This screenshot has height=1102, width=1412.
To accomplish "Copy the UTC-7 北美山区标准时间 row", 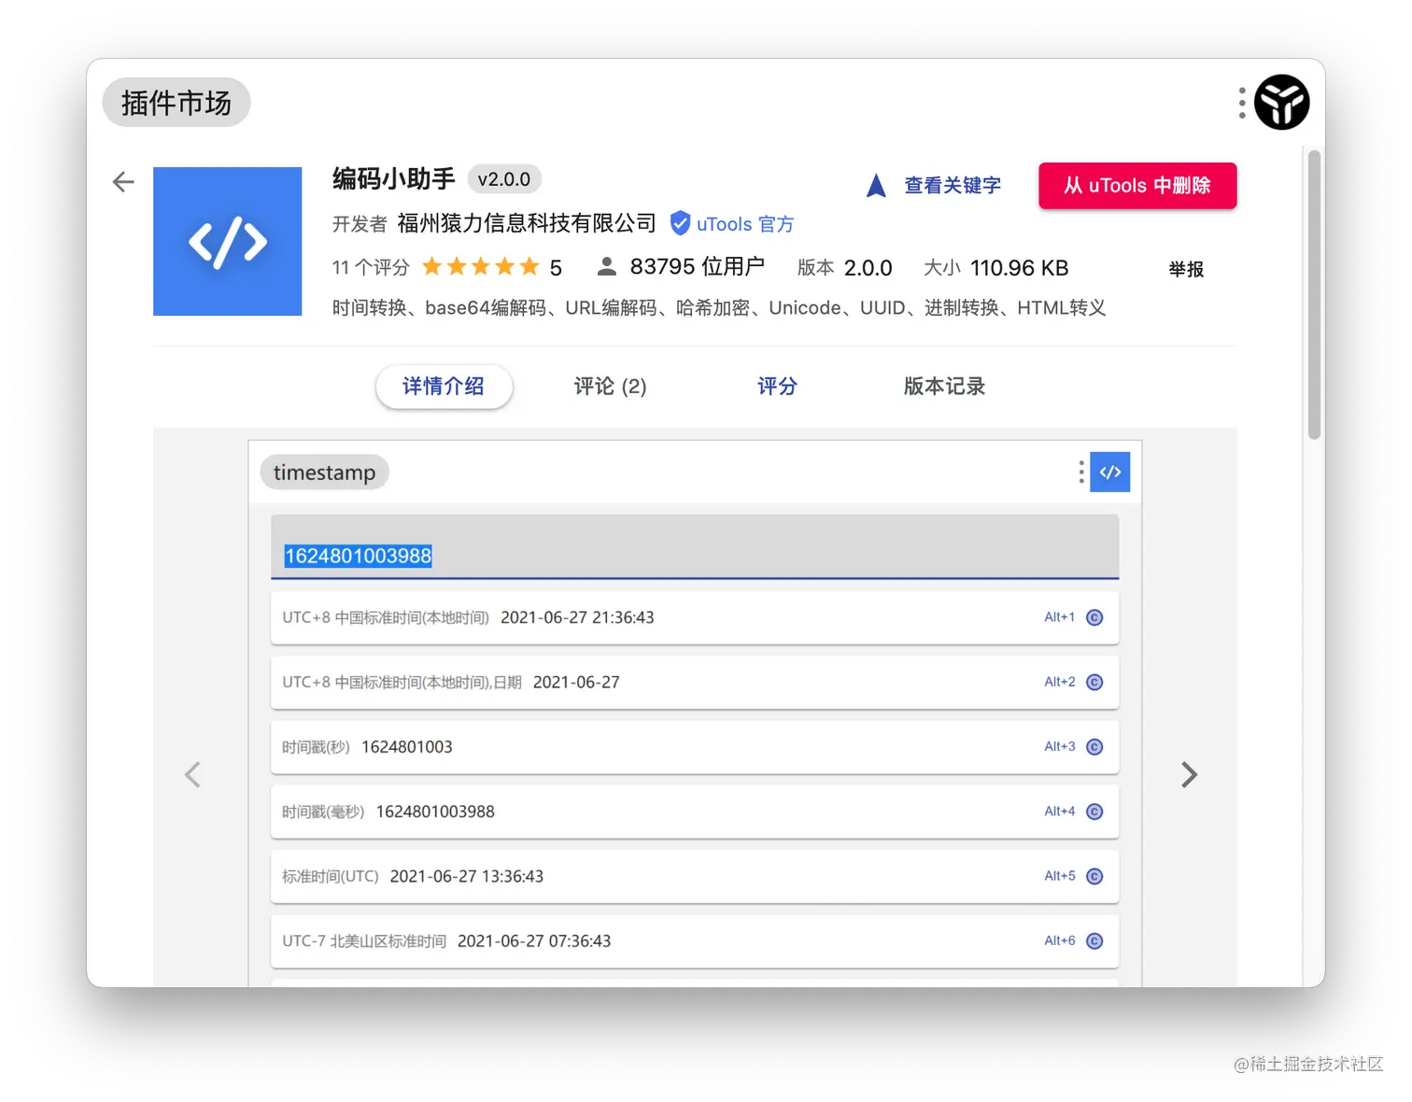I will (x=1095, y=940).
